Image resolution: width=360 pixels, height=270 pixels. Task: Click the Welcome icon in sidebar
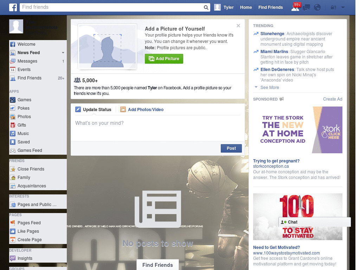(13, 44)
